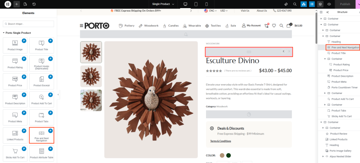The height and width of the screenshot is (163, 360).
Task: Switch to mobile preview mode
Action: (206, 4)
